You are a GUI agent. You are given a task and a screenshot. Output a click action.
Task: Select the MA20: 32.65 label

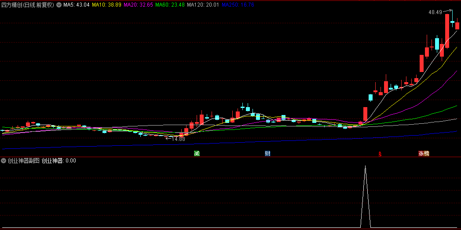coord(138,5)
